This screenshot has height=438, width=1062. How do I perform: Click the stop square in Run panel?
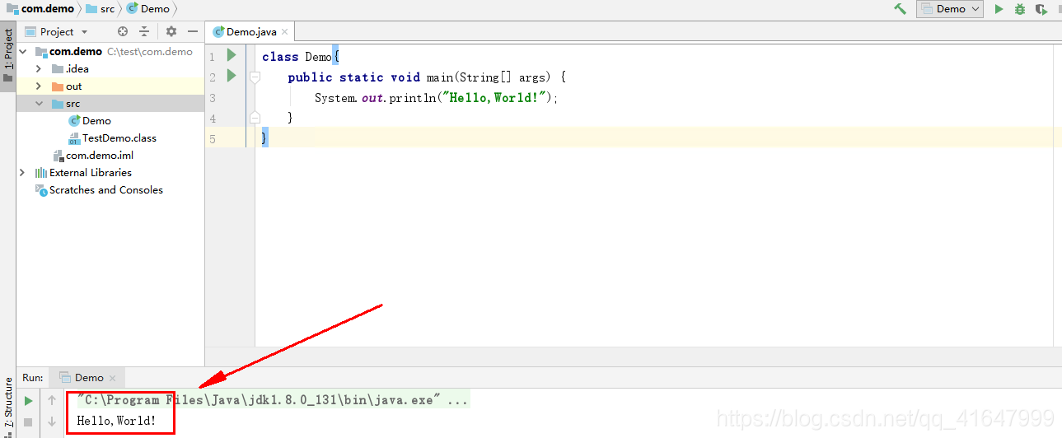[28, 422]
